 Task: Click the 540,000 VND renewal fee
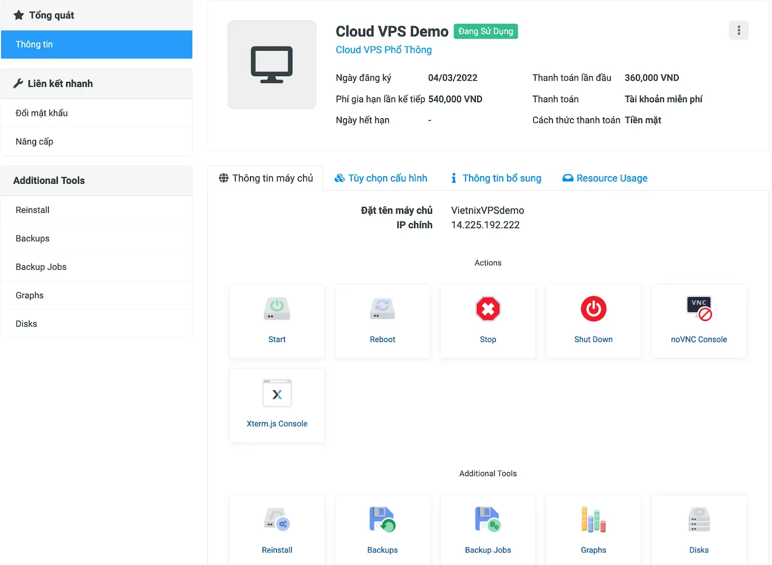click(x=455, y=99)
